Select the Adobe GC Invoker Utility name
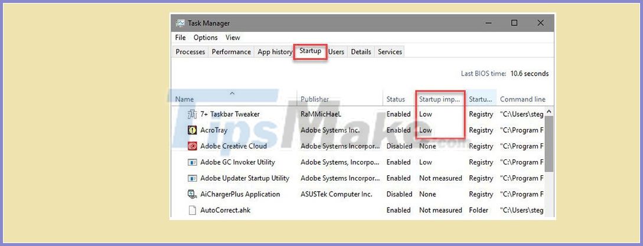 click(237, 162)
